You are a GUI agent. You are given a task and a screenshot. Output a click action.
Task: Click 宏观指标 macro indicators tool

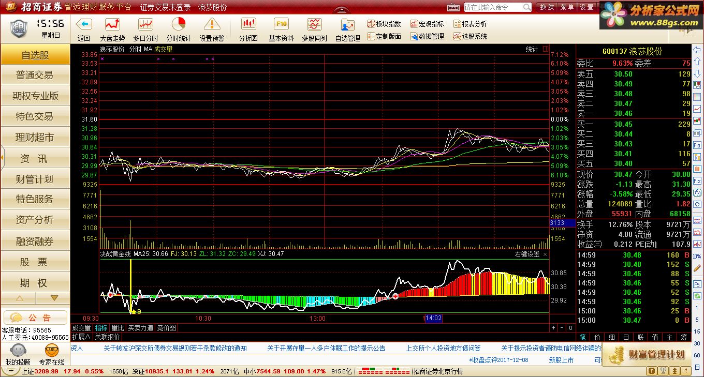click(427, 24)
